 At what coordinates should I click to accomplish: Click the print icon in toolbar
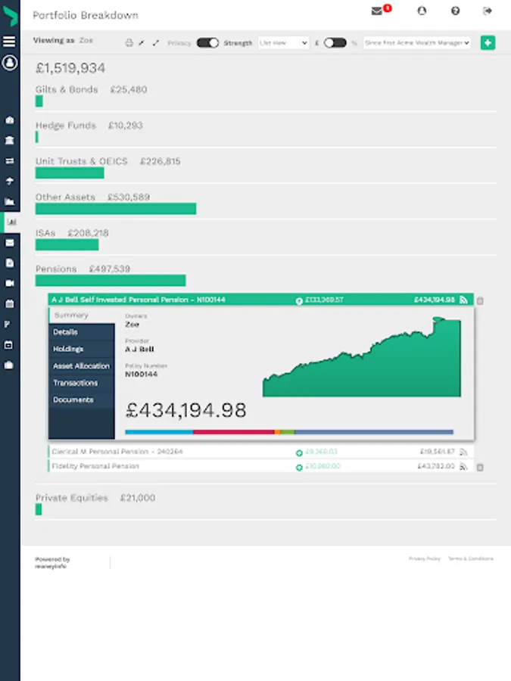tap(129, 43)
